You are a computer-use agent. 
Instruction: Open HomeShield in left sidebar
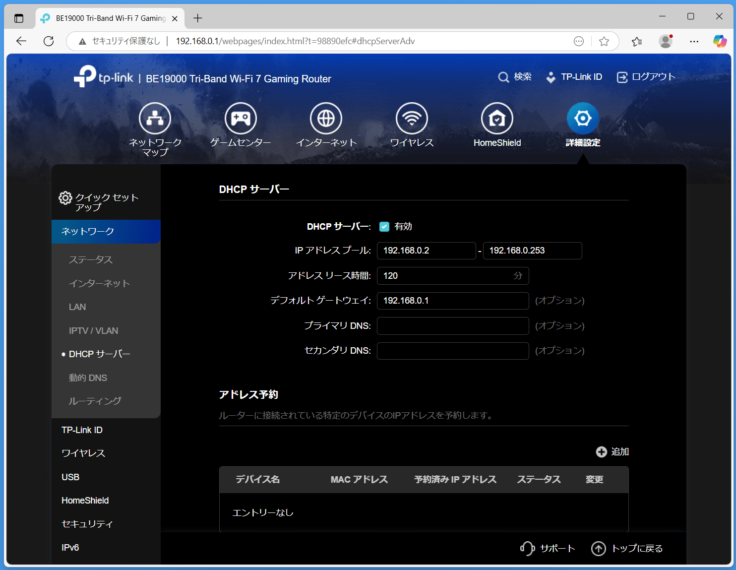[85, 501]
